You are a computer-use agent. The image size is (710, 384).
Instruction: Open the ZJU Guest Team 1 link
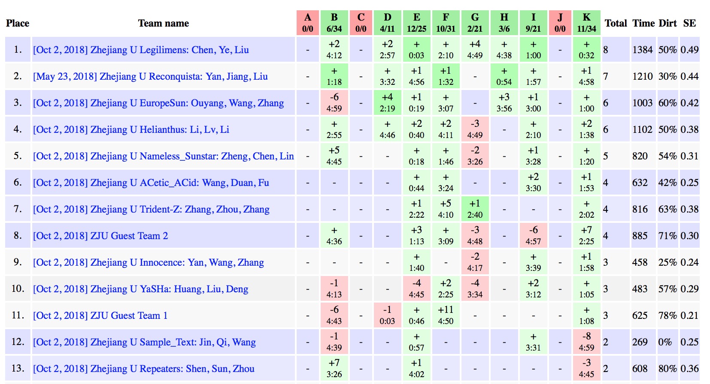(x=100, y=315)
